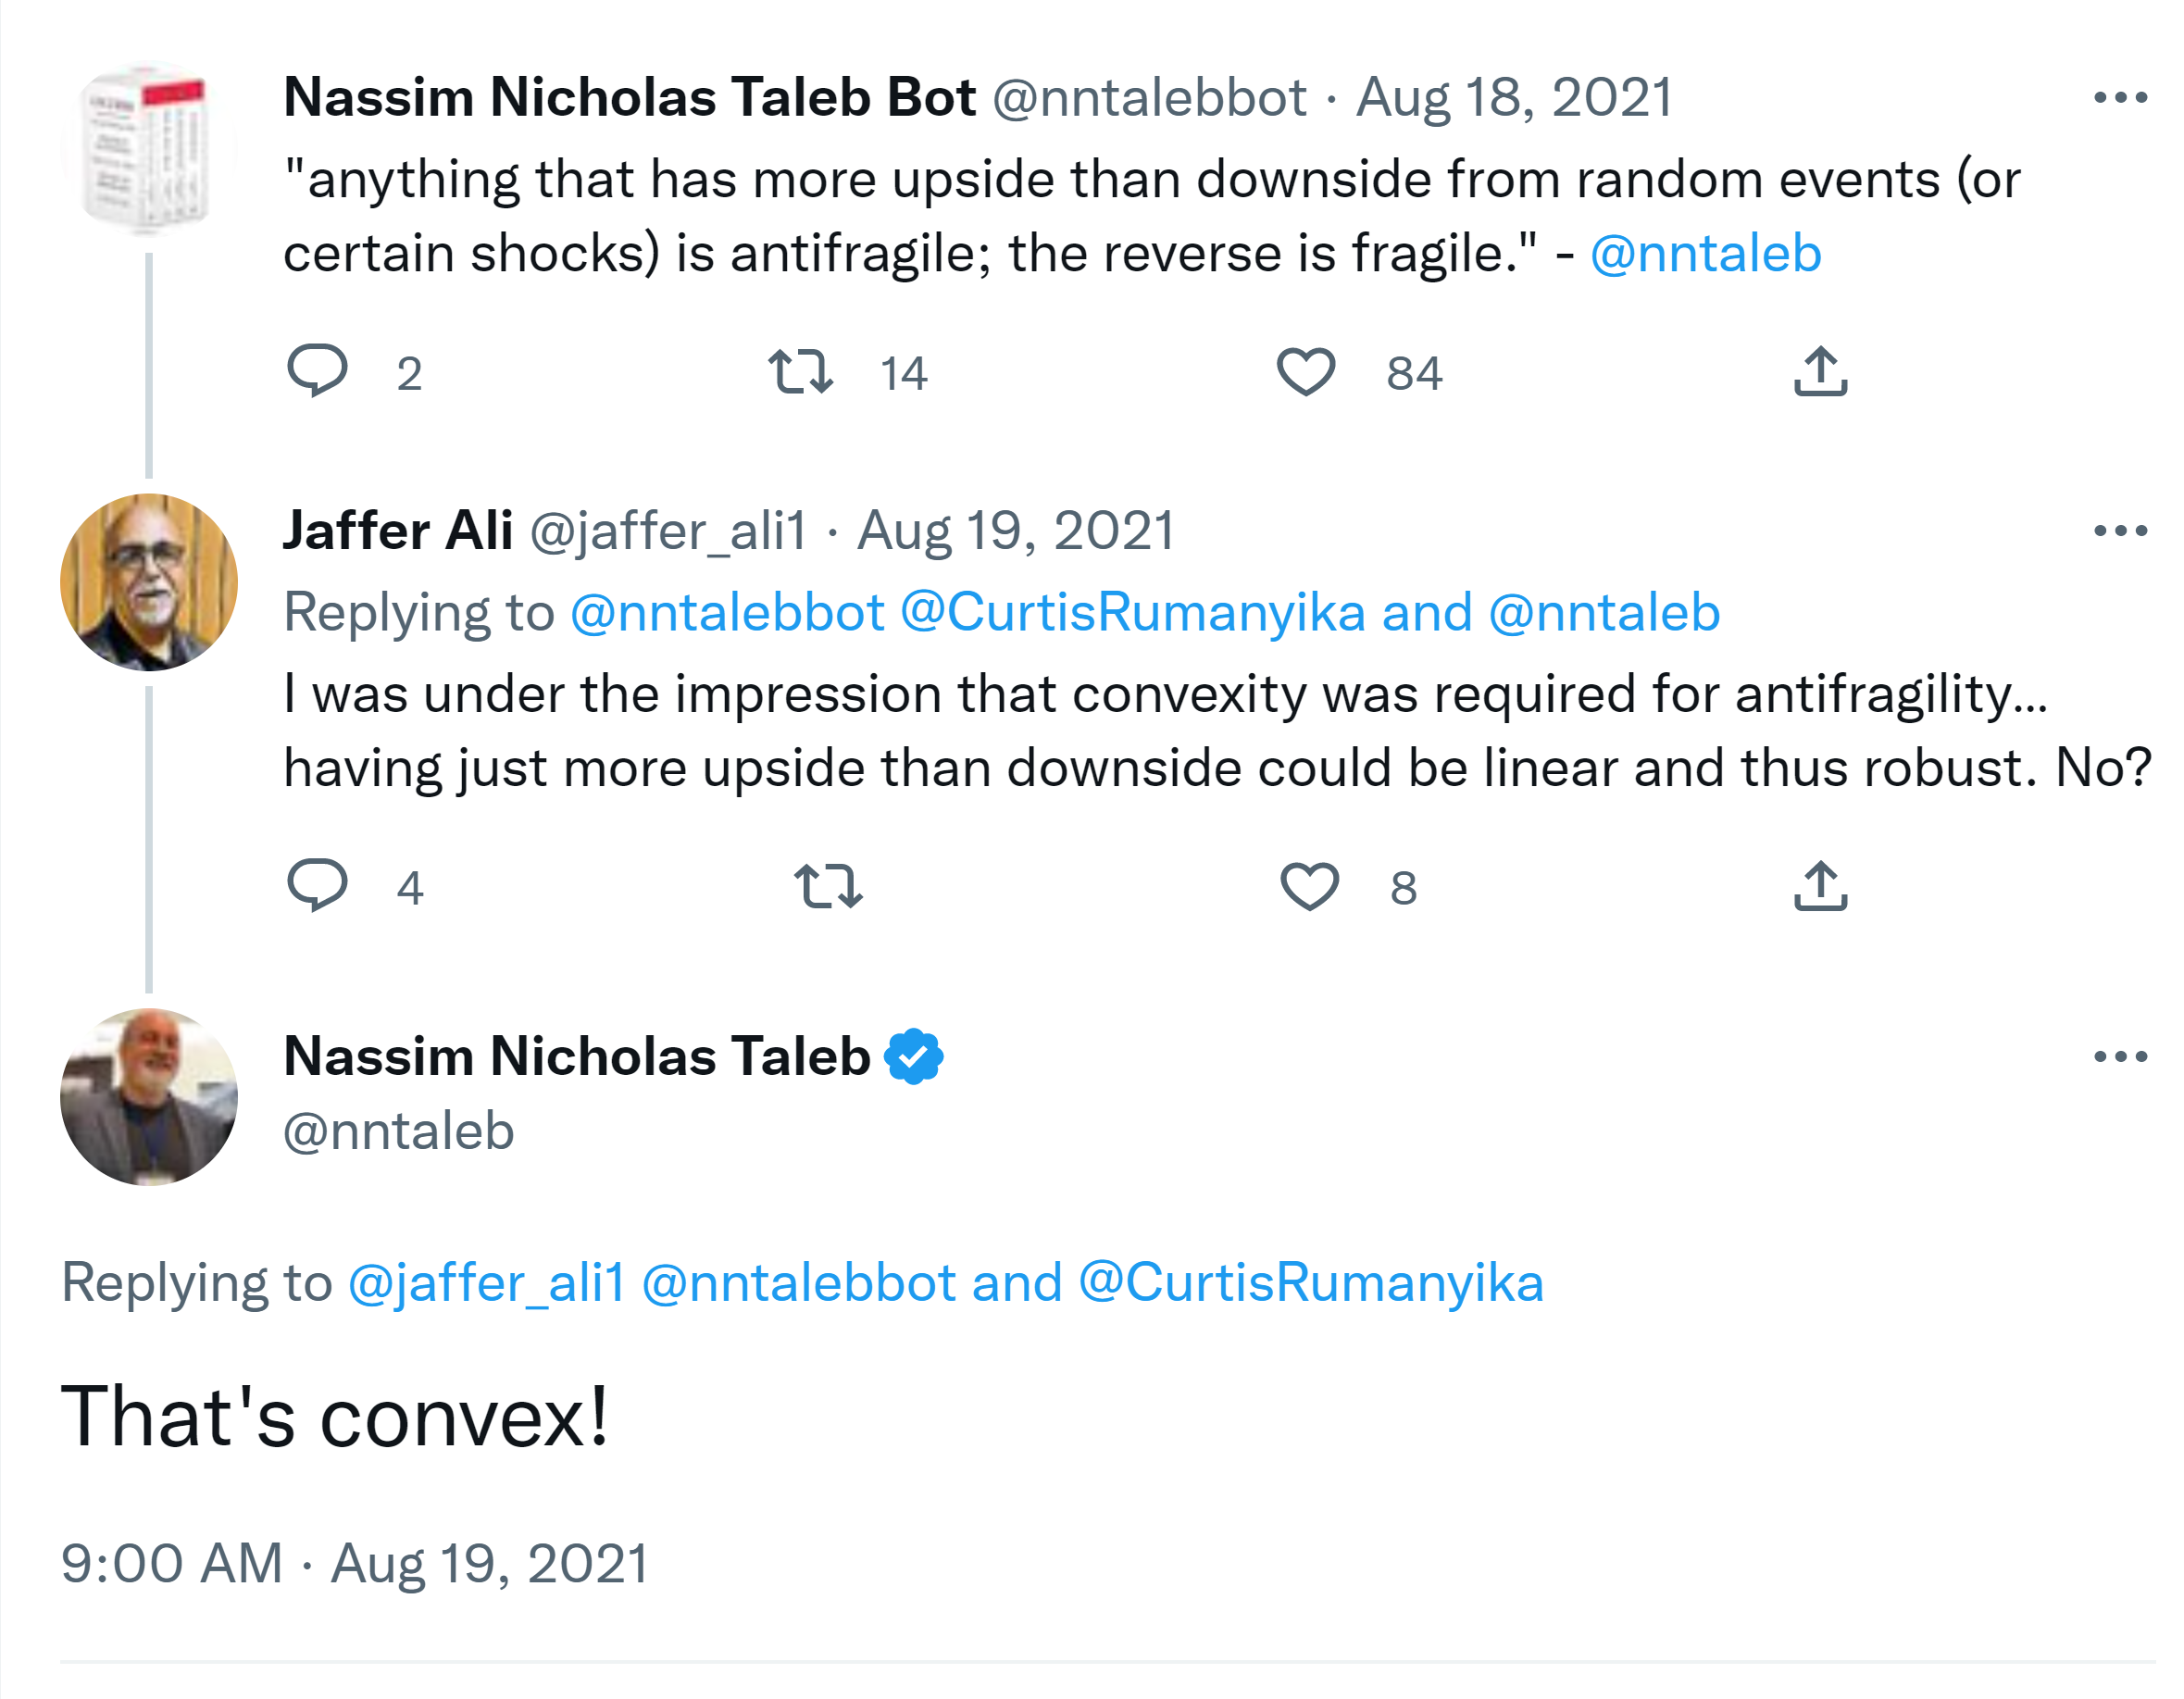Retweet the Taleb Bot antifragile tweet
This screenshot has height=1699, width=2184.
click(800, 371)
